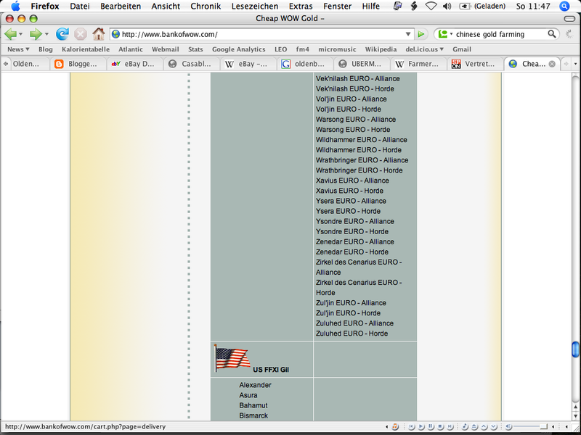Select Zuluhed EURO - Alliance

point(354,323)
